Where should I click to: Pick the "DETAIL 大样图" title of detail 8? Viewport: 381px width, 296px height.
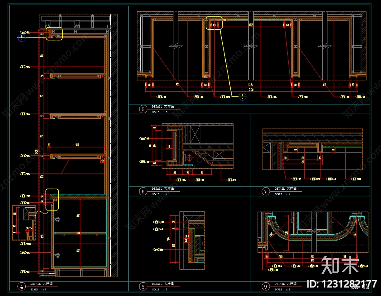point(163,284)
